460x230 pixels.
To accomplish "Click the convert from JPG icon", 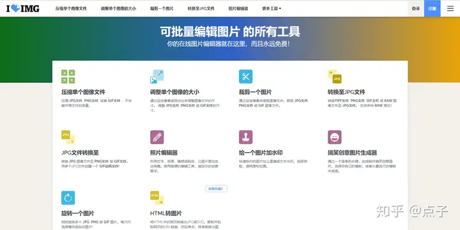I will click(68, 137).
